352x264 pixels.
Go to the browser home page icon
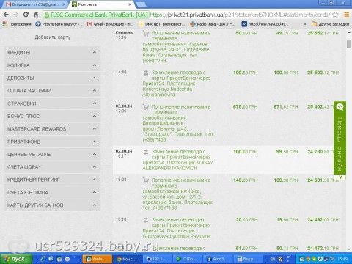(x=36, y=15)
